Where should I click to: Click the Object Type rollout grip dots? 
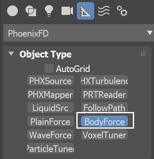(x=143, y=54)
